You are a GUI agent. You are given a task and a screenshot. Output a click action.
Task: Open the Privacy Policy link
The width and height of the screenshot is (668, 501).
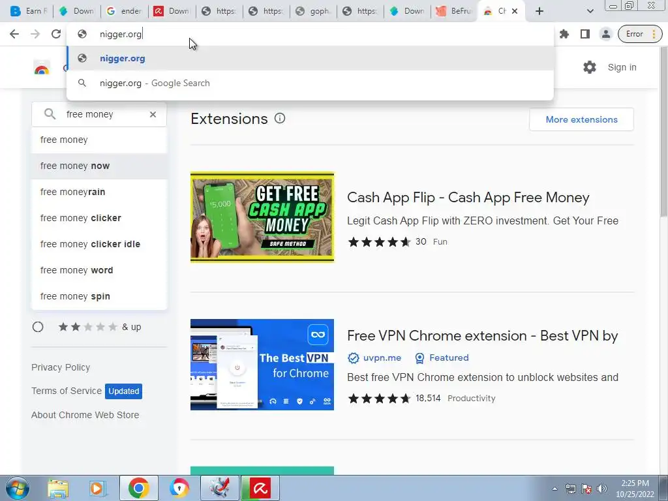click(x=61, y=367)
